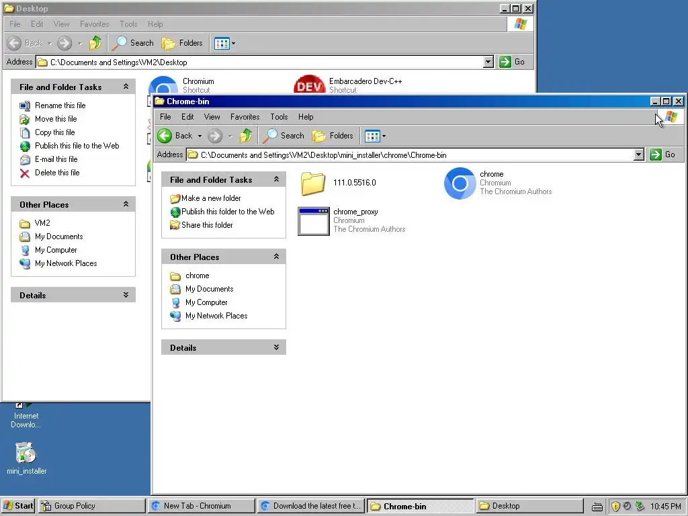
Task: Open Edit menu in Chrome-bin window
Action: [187, 117]
